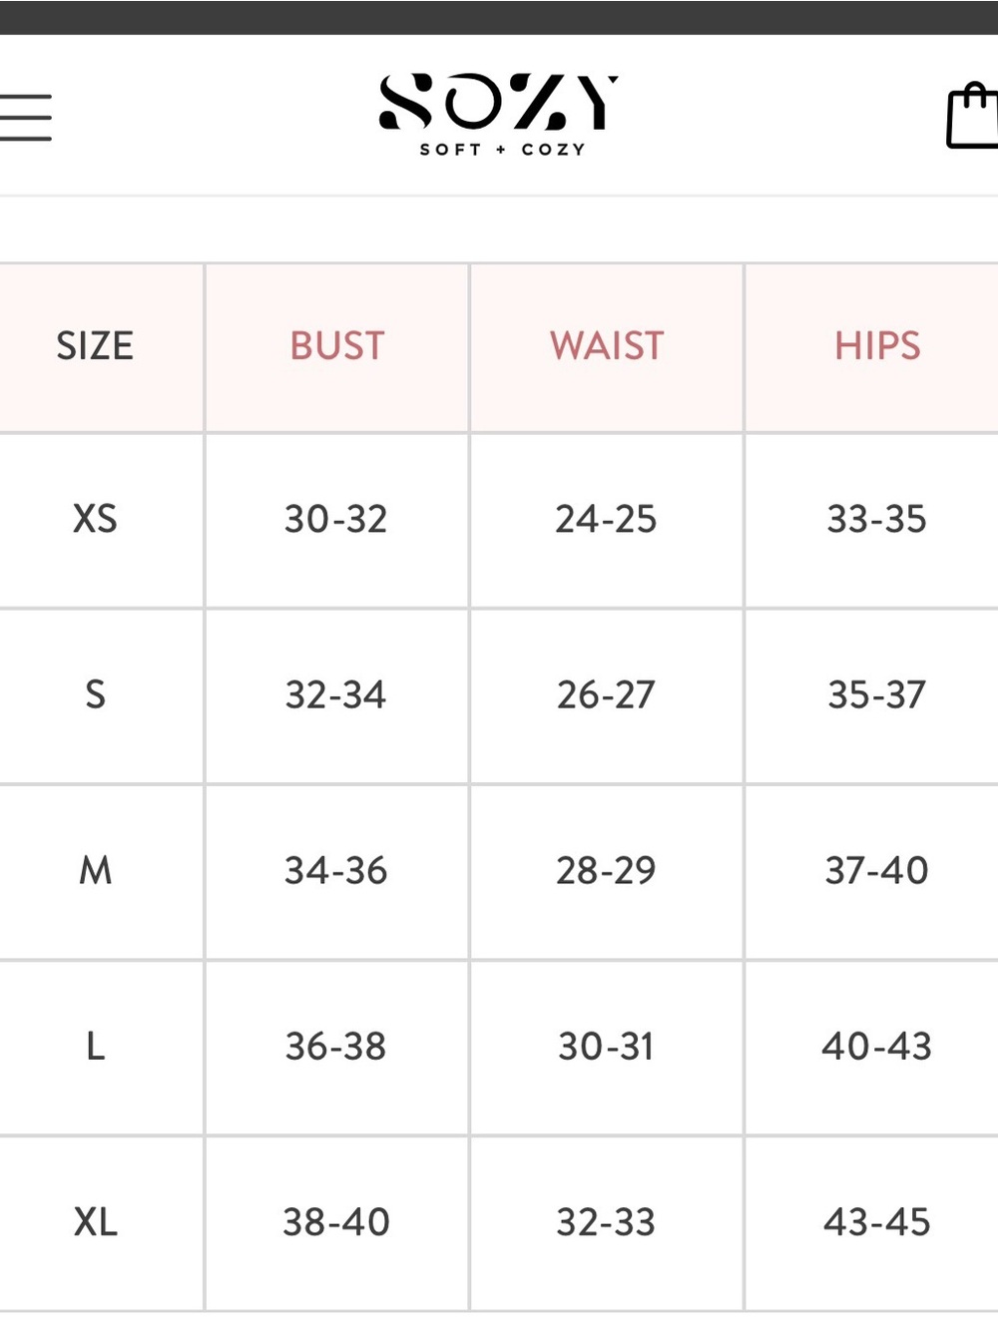Click the S size row label
The image size is (998, 1330).
(95, 694)
